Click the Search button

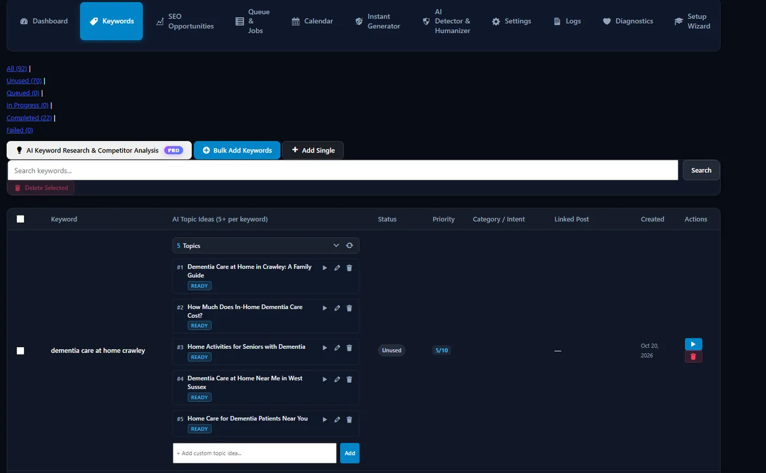pyautogui.click(x=701, y=170)
